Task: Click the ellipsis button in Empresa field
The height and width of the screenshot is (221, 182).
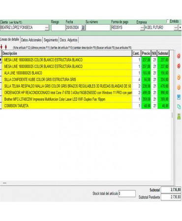Action: (x=176, y=28)
